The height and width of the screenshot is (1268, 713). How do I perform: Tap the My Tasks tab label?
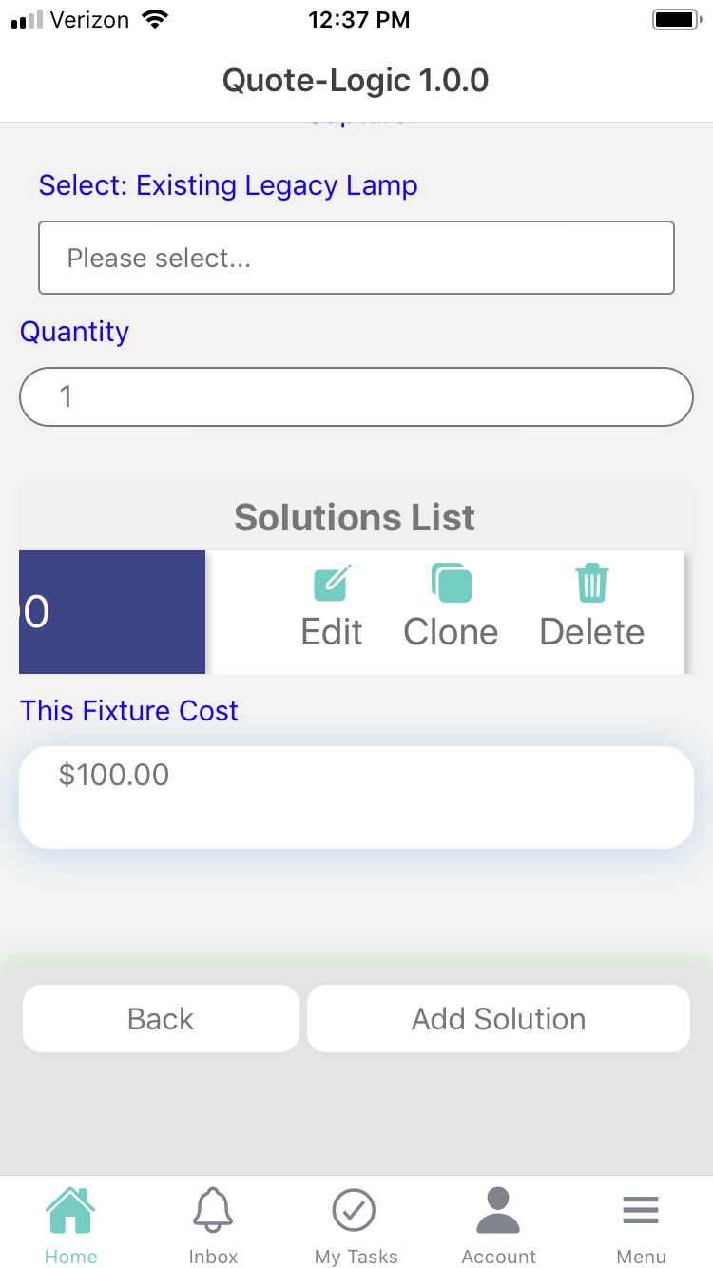coord(356,1257)
